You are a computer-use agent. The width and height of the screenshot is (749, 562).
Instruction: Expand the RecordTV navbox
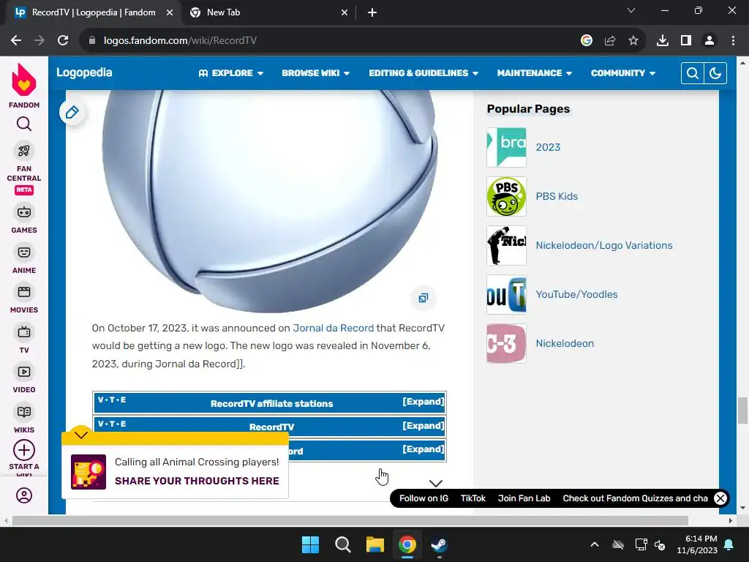tap(424, 425)
